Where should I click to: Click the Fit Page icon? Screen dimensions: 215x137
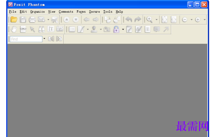164,19
